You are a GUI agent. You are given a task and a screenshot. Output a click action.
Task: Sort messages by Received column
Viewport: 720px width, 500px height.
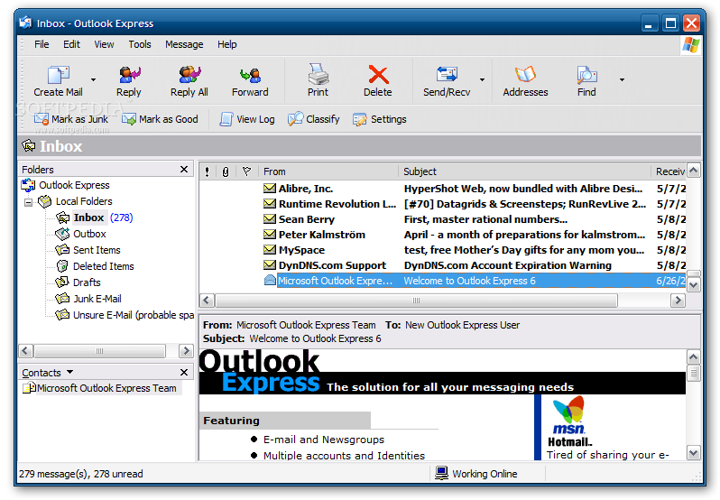tap(669, 171)
